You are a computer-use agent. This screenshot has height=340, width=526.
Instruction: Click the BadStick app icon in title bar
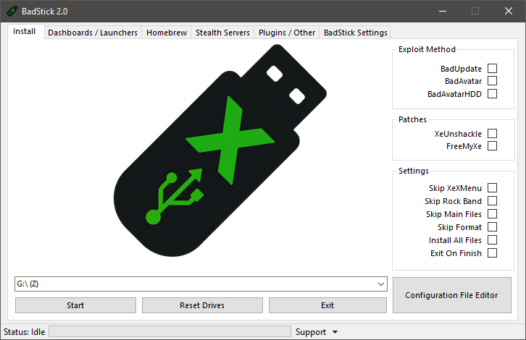point(12,11)
